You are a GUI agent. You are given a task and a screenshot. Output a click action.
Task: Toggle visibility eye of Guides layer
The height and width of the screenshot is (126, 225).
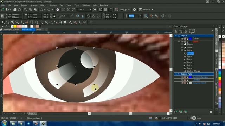[182, 38]
